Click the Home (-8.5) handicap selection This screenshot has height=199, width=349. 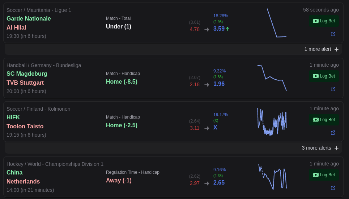[122, 81]
